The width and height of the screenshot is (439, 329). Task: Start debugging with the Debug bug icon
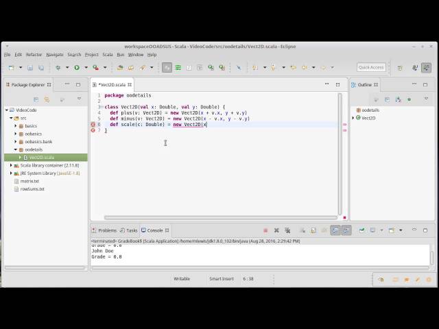(x=58, y=67)
